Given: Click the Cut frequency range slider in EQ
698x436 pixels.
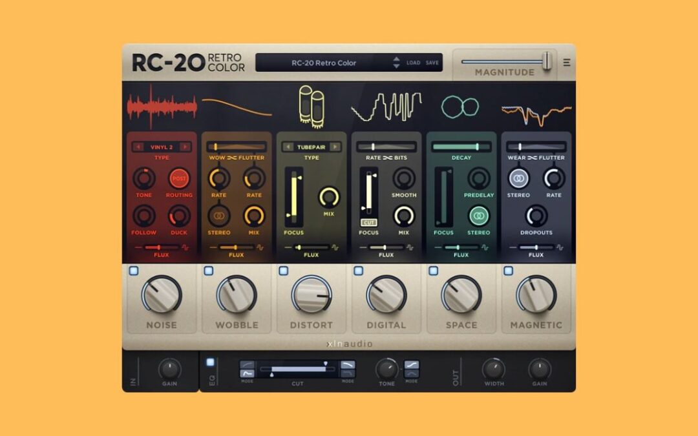Looking at the screenshot, I should [x=297, y=369].
